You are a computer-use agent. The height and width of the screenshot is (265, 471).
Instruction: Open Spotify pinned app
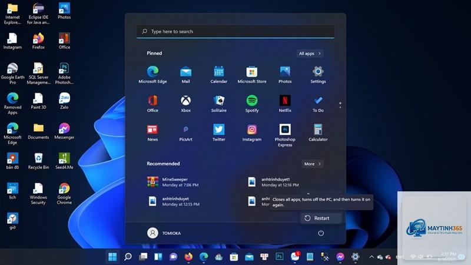(x=252, y=104)
